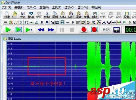Viewport: 136px width, 100px height.
Task: Click the 替换 (Replace) toolbar button
Action: click(x=87, y=15)
